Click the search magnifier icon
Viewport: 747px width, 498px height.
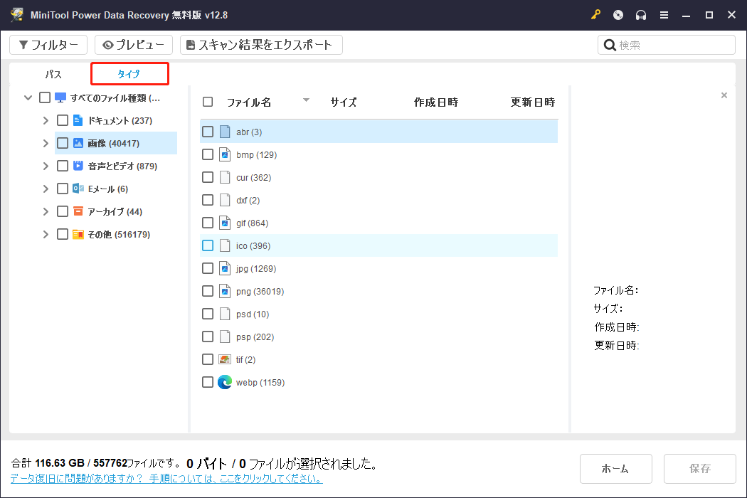click(610, 44)
